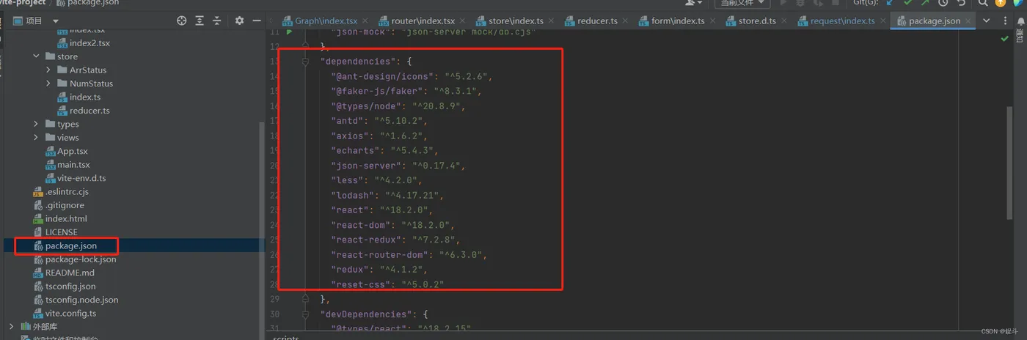
Task: Click the Git update project arrow icon
Action: [890, 3]
